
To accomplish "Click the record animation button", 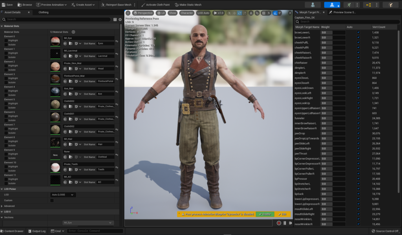I will (x=279, y=223).
